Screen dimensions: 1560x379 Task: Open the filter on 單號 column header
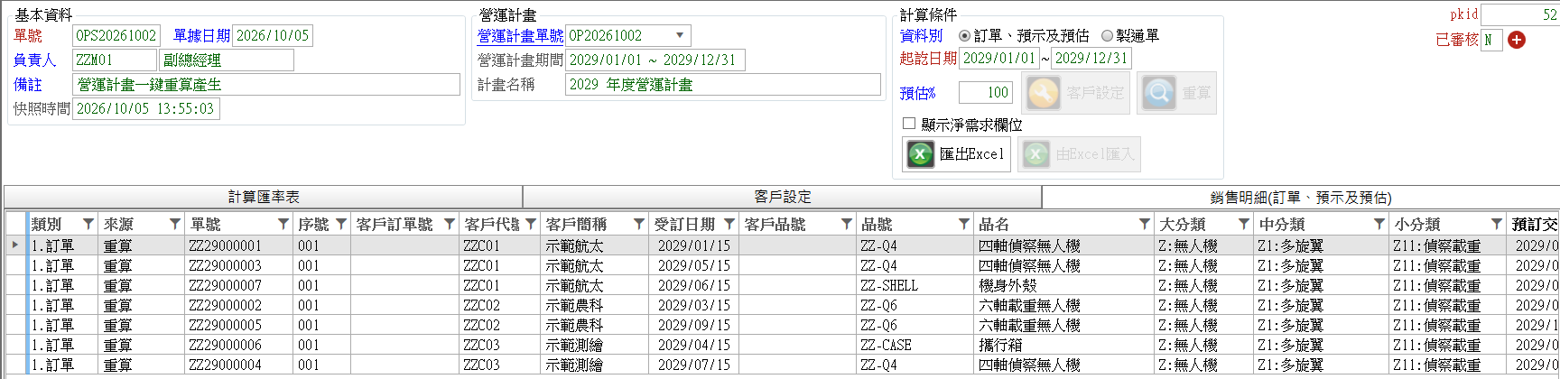click(x=283, y=224)
